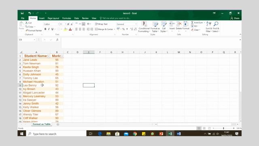
Task: Apply the yellow fill color bucket
Action: 65,29
